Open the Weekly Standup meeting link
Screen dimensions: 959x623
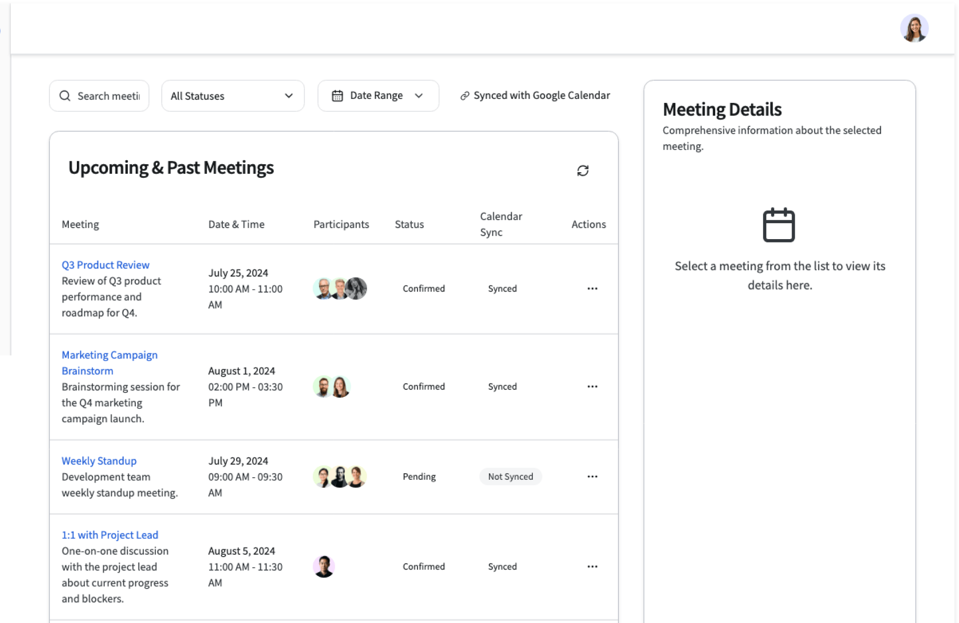click(99, 460)
